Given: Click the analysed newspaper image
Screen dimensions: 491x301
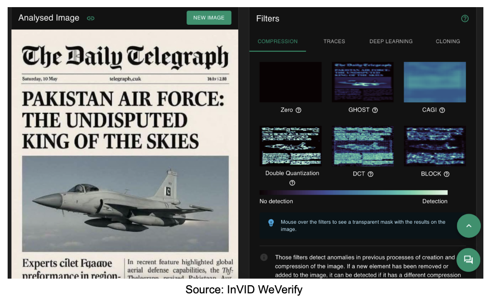Looking at the screenshot, I should tap(125, 154).
